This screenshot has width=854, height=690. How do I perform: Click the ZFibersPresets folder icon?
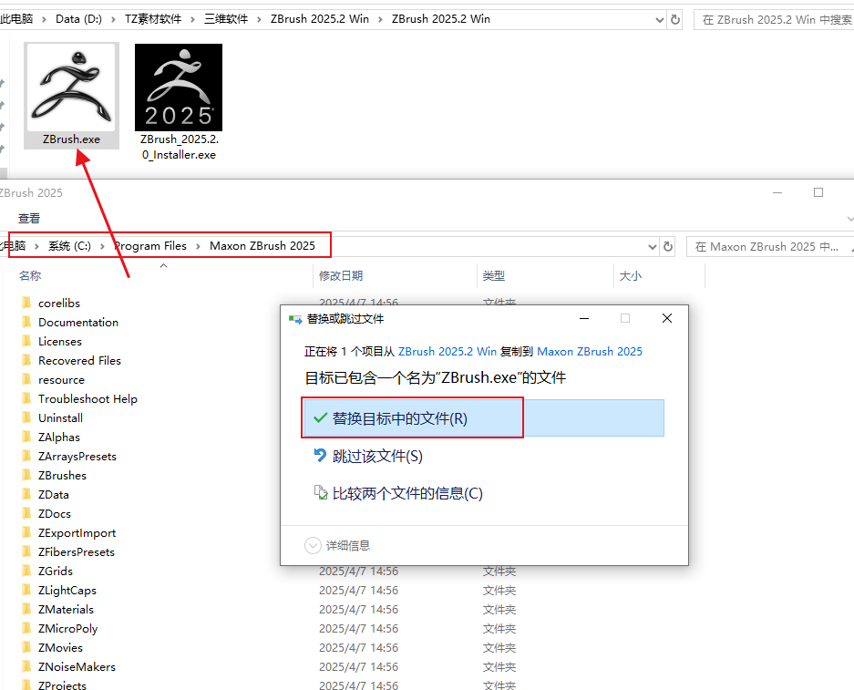(x=26, y=551)
